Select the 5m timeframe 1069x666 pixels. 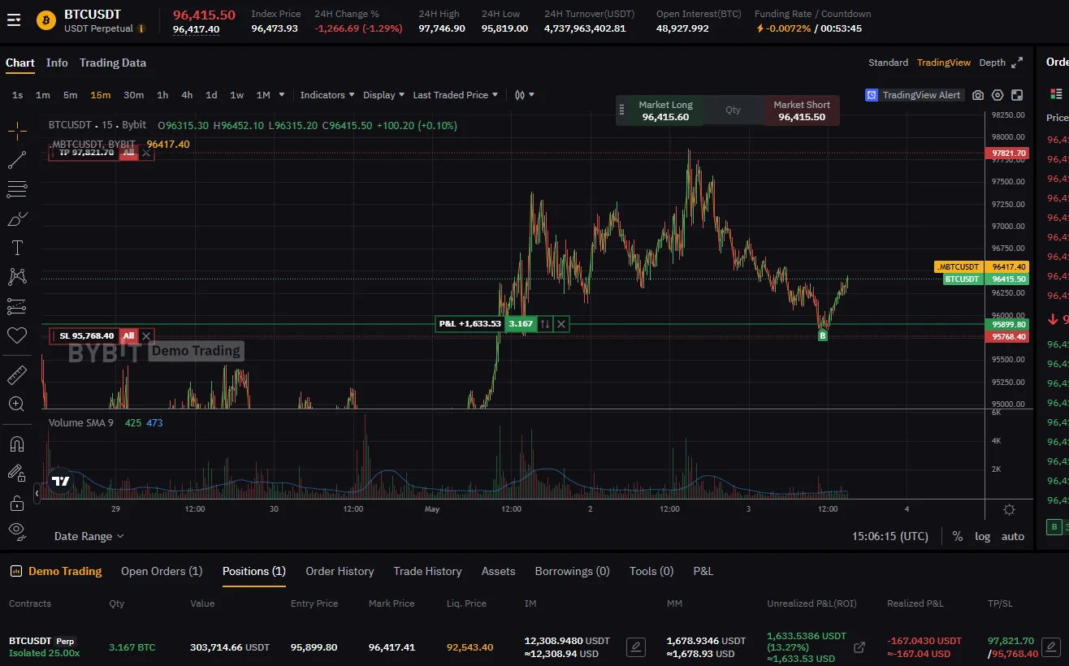[71, 95]
